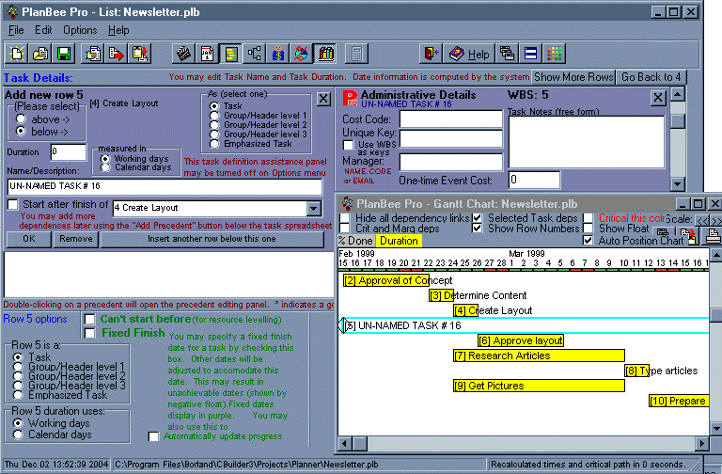This screenshot has width=722, height=474.
Task: Click the Gantt chart horizontal scrollbar right arrow
Action: coord(701,443)
